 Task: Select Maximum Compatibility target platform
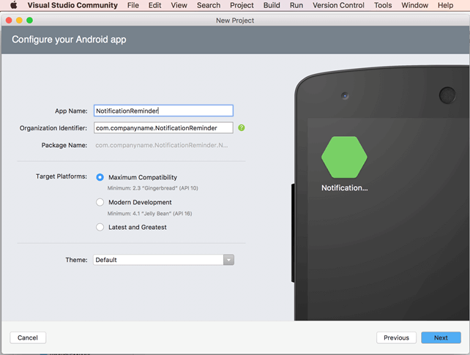coord(100,177)
